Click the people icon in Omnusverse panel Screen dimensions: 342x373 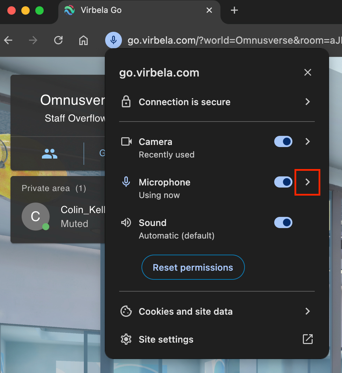point(49,153)
